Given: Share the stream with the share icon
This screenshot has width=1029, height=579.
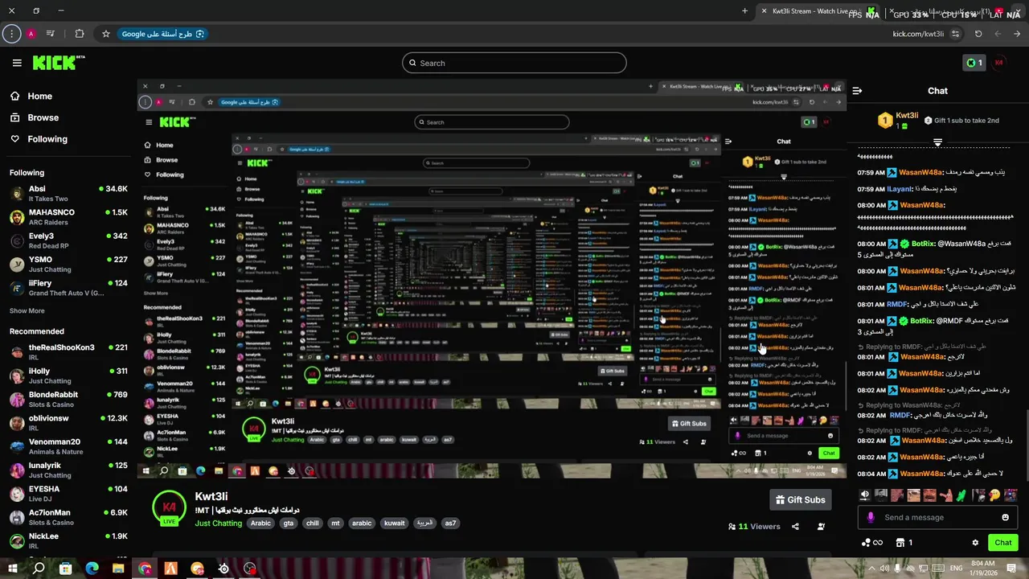Looking at the screenshot, I should tap(795, 527).
